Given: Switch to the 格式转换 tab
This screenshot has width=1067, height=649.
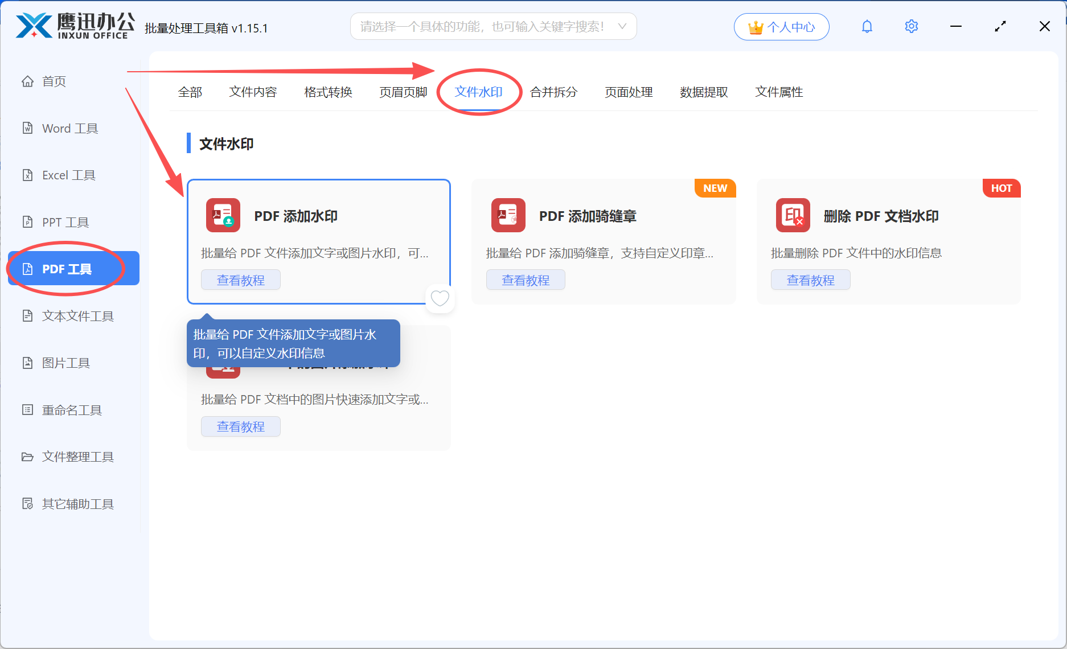Looking at the screenshot, I should (x=328, y=92).
